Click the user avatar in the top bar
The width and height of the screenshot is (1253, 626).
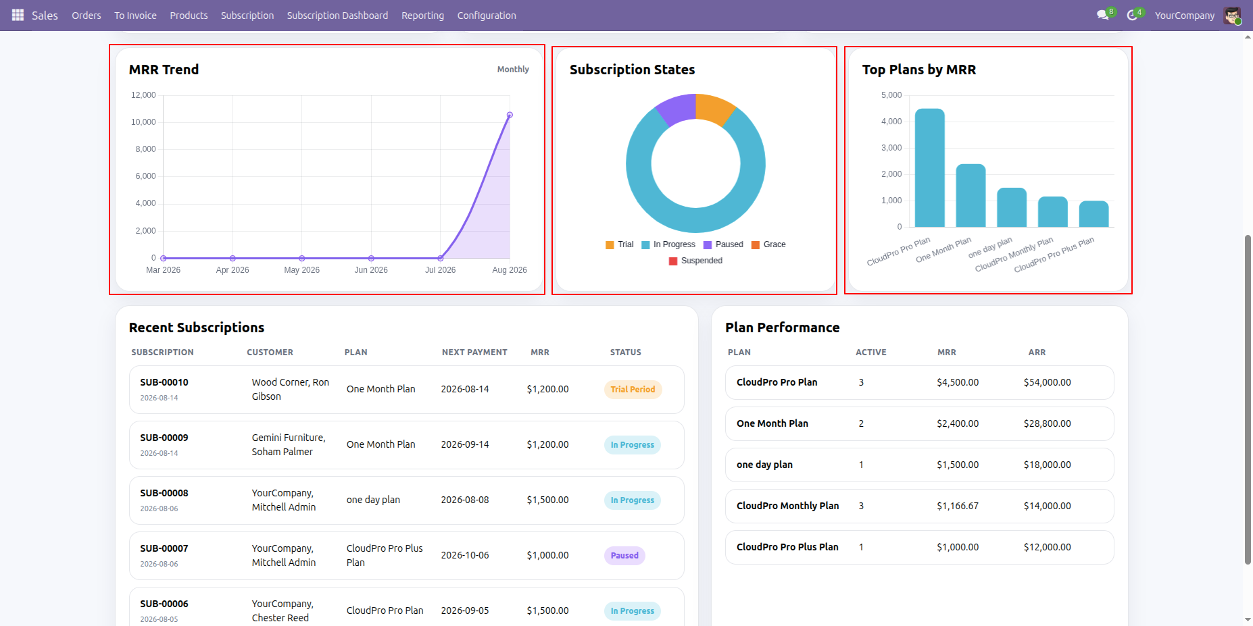click(x=1232, y=16)
